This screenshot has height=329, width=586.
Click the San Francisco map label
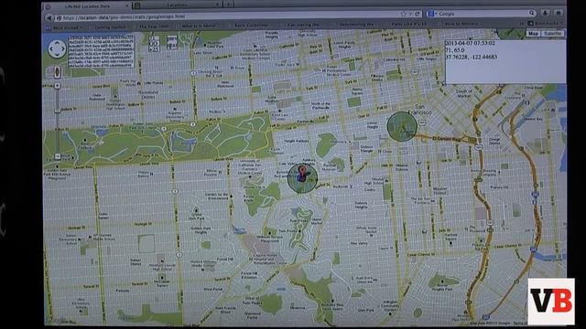pyautogui.click(x=419, y=110)
